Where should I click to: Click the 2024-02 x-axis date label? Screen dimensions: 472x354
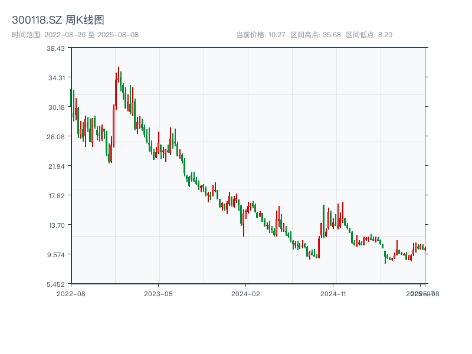tap(246, 293)
